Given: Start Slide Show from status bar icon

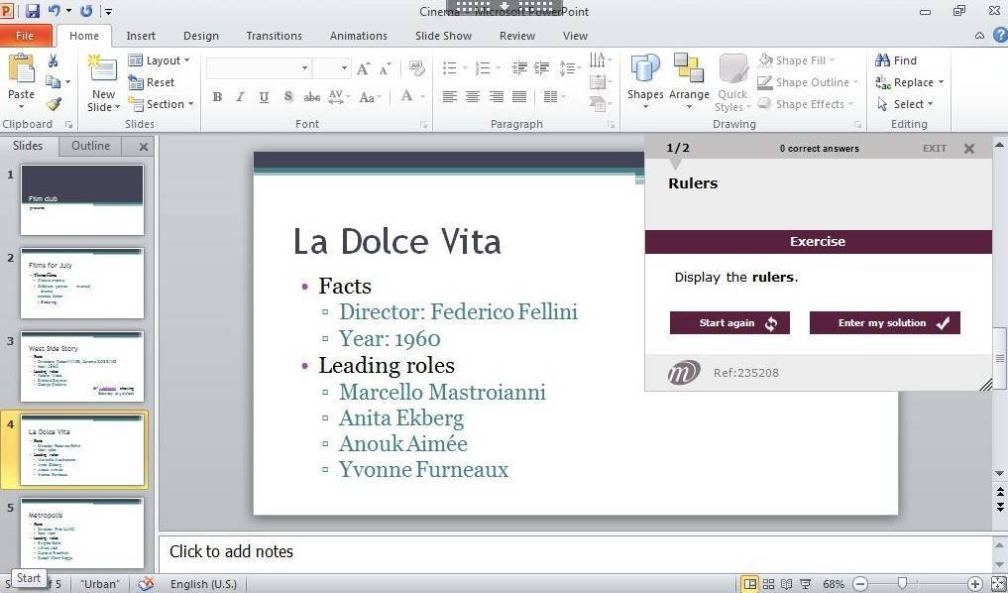Looking at the screenshot, I should [804, 584].
